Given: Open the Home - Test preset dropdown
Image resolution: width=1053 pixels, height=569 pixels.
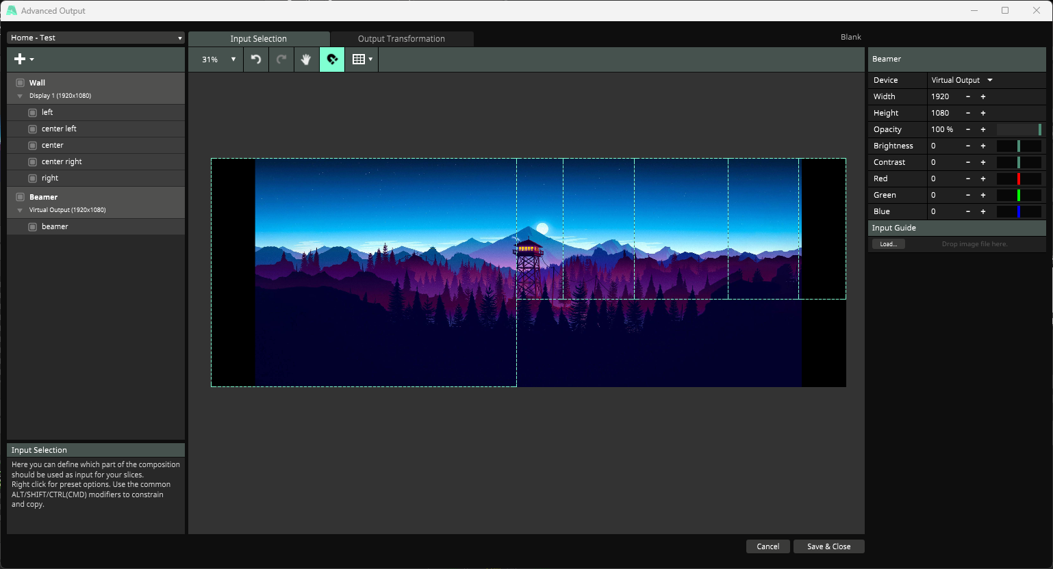Looking at the screenshot, I should click(x=96, y=38).
